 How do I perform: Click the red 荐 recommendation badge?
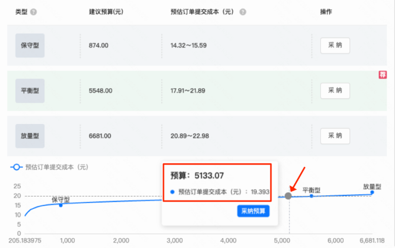(x=383, y=75)
